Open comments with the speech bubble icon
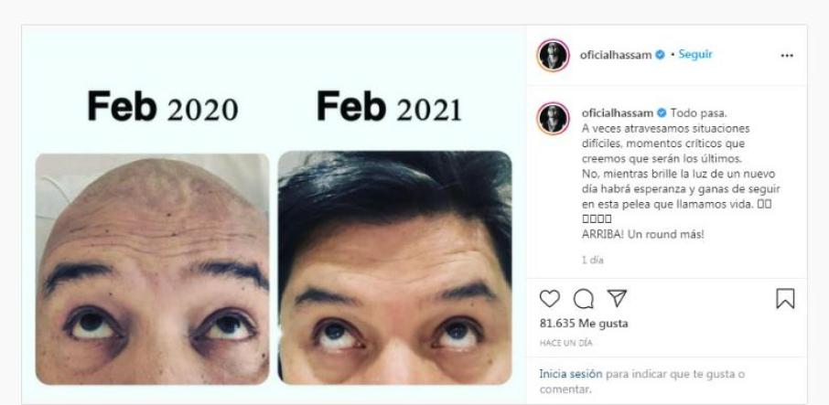 [583, 299]
